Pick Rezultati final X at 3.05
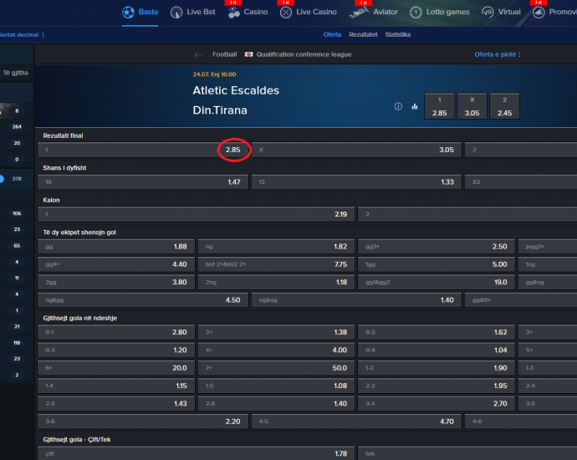The image size is (577, 460). coord(356,150)
